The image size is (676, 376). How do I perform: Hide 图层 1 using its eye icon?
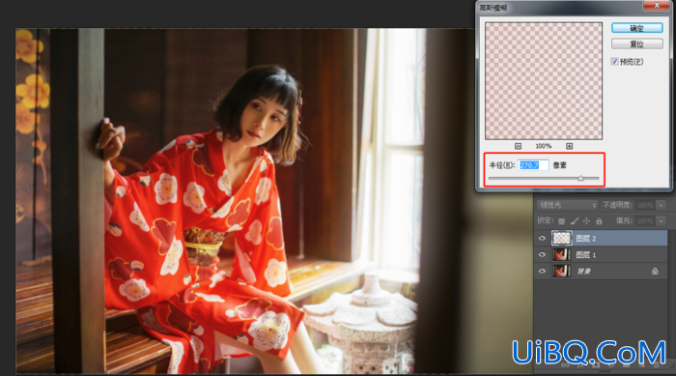click(x=543, y=255)
